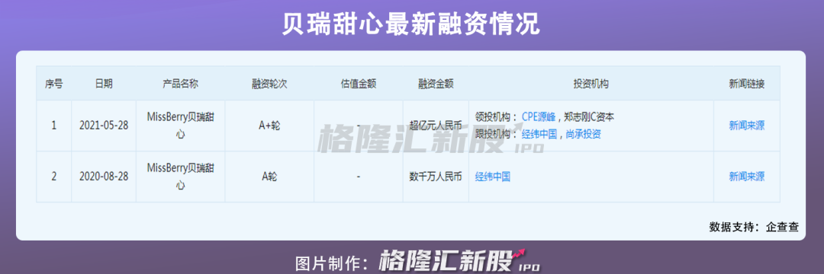
Task: Select the sequence number 1 cell
Action: (x=53, y=126)
